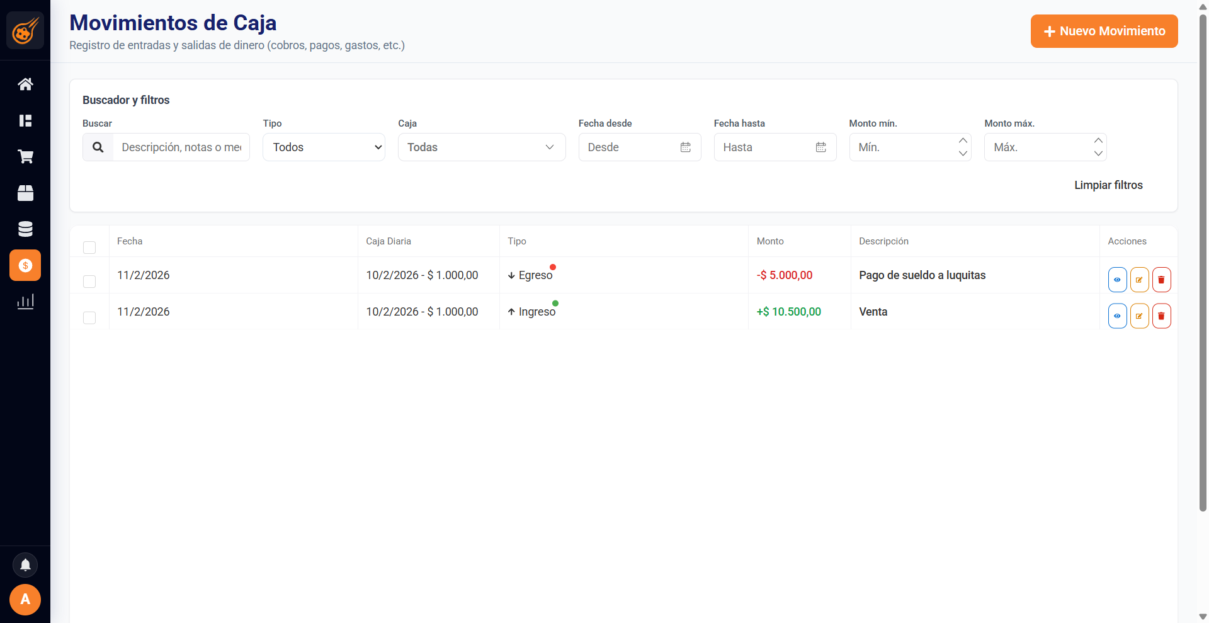This screenshot has height=623, width=1209.
Task: Click the notification bell icon
Action: coord(25,565)
